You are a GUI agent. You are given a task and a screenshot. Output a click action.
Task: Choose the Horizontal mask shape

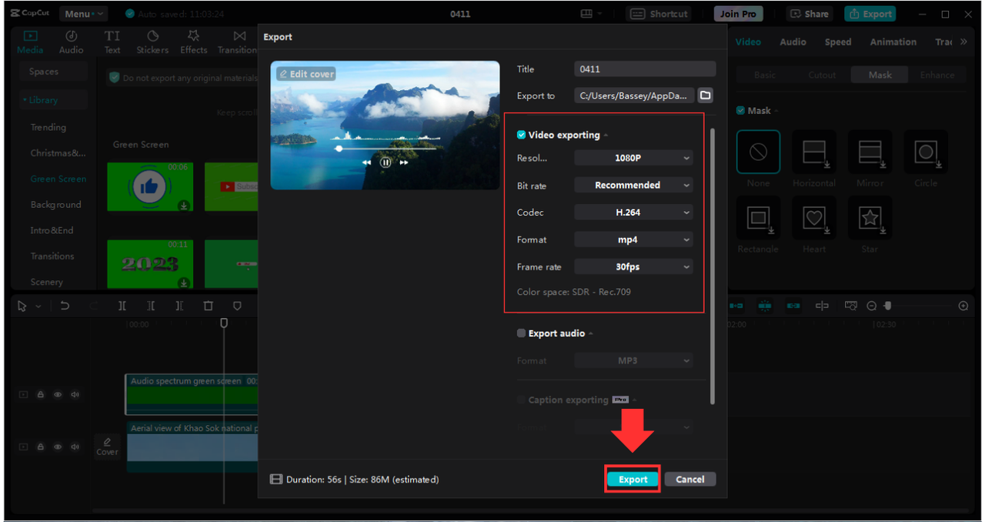[x=814, y=152]
